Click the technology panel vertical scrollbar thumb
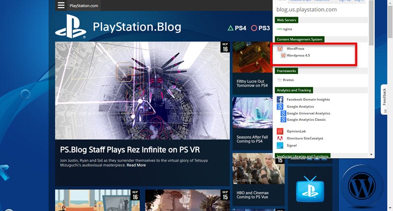This screenshot has width=393, height=211. (x=371, y=23)
